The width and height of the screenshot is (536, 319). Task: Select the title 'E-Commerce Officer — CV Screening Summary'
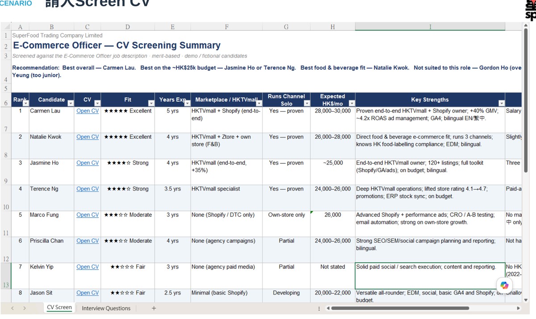pyautogui.click(x=117, y=46)
